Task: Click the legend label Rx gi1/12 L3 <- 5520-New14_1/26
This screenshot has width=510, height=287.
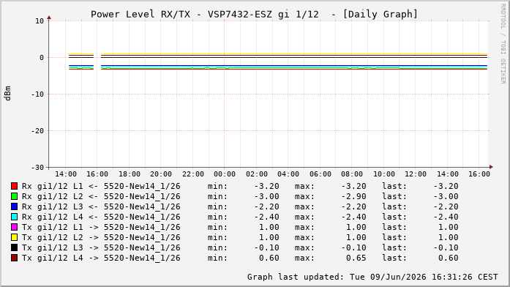Action: [x=101, y=206]
